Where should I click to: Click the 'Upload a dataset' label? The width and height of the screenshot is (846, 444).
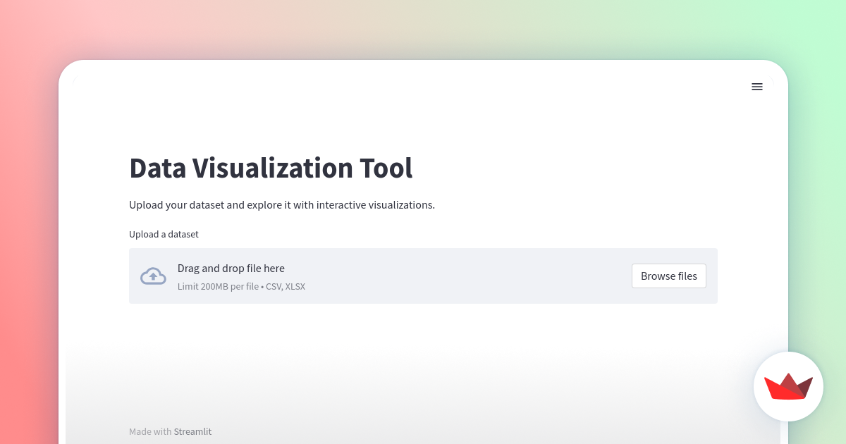[x=164, y=234]
